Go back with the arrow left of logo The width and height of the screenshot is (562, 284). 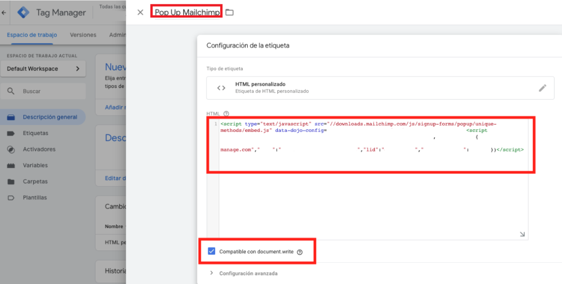(4, 13)
